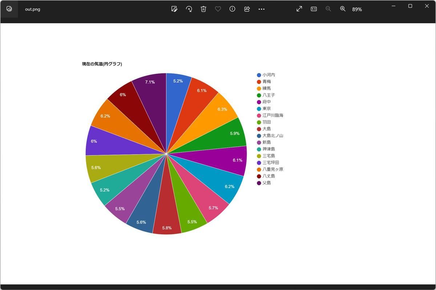The image size is (436, 290).
Task: Click the 5.2% teal pie slice label
Action: point(105,190)
